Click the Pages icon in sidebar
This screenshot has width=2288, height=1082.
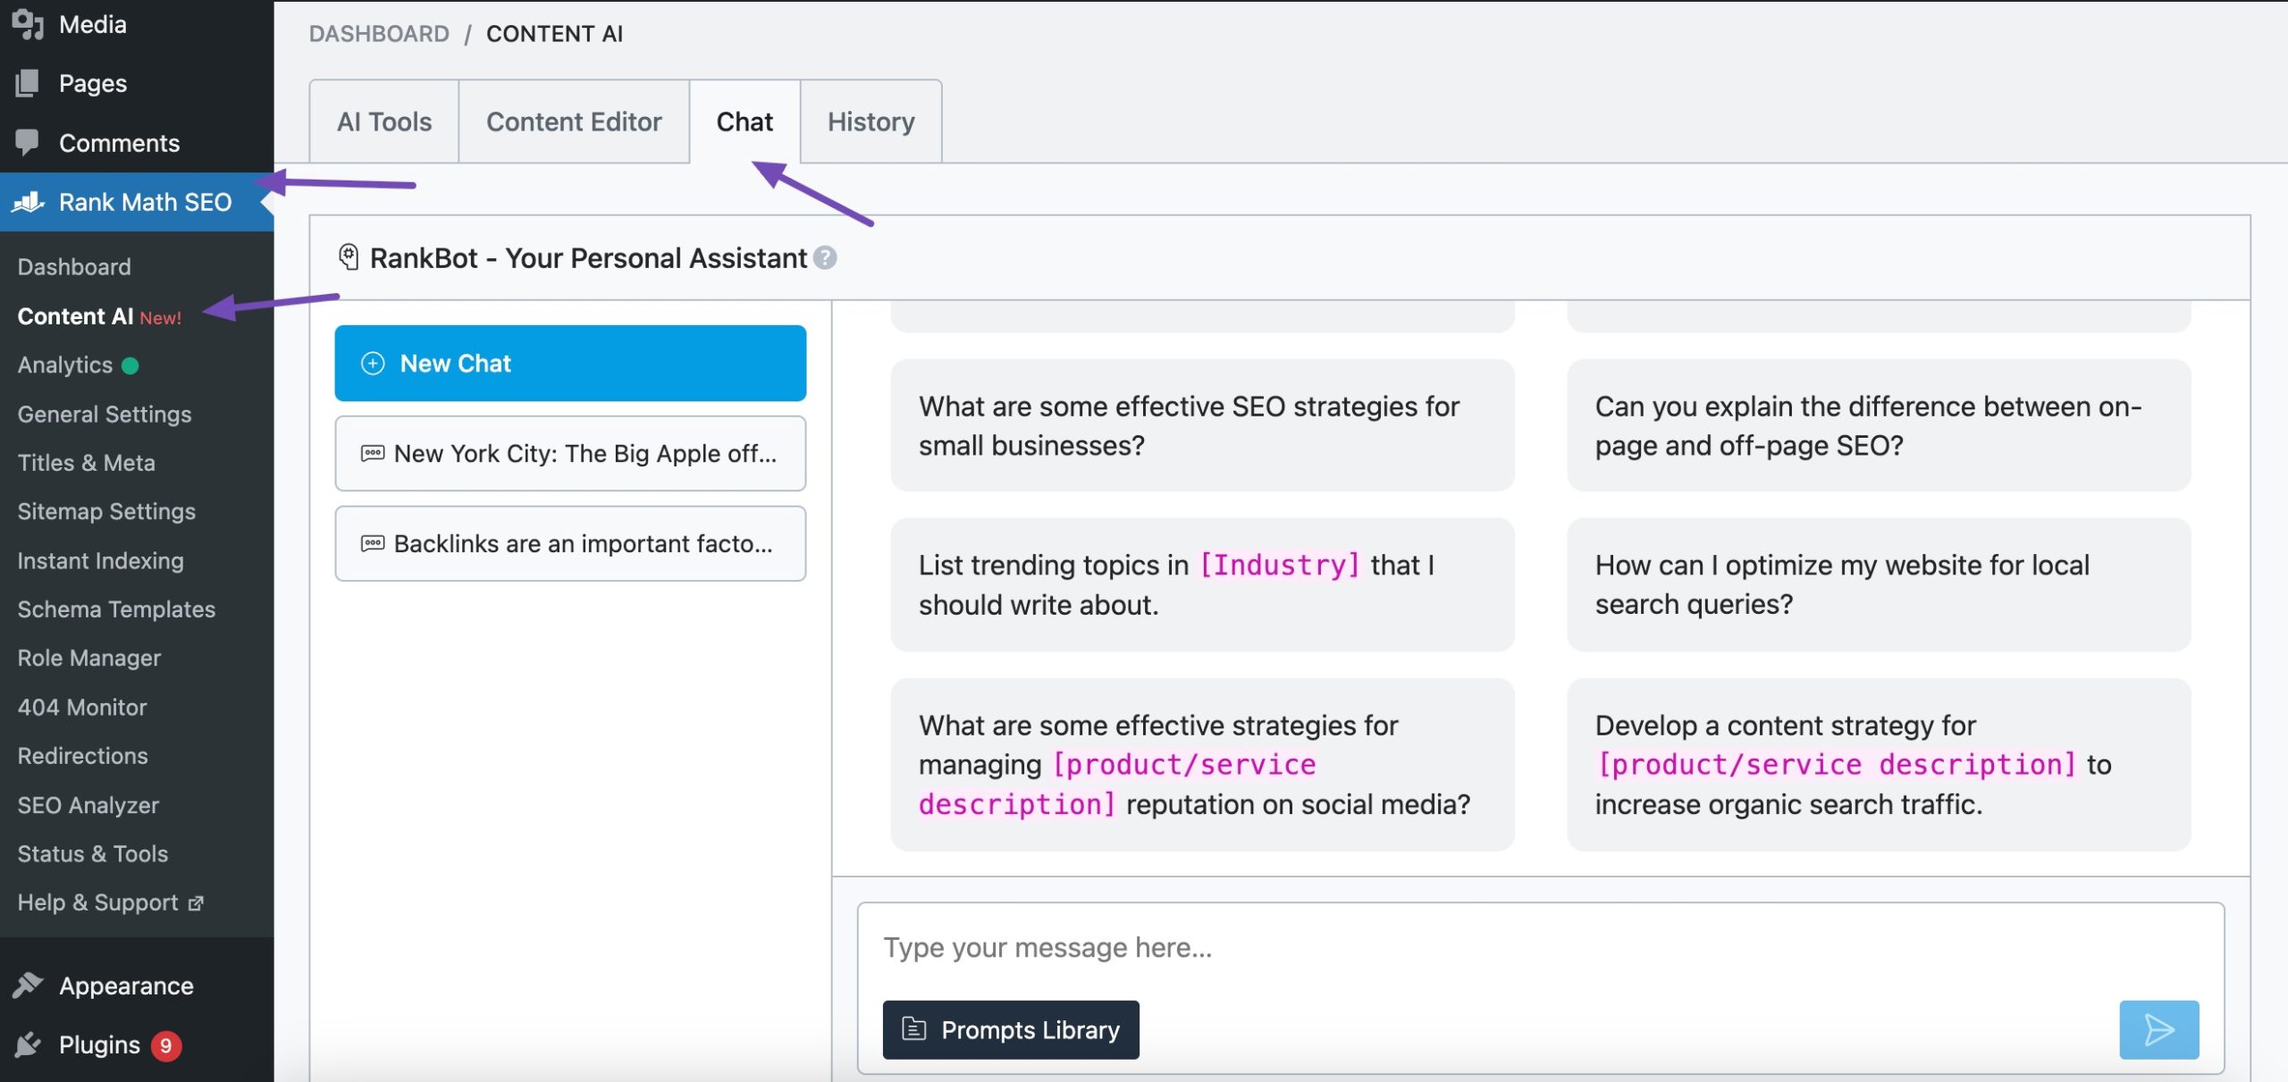click(28, 83)
